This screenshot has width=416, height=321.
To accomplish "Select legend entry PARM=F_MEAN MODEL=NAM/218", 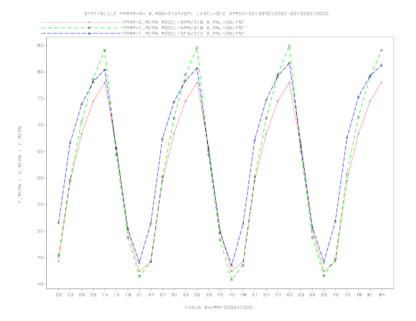I will (x=183, y=28).
